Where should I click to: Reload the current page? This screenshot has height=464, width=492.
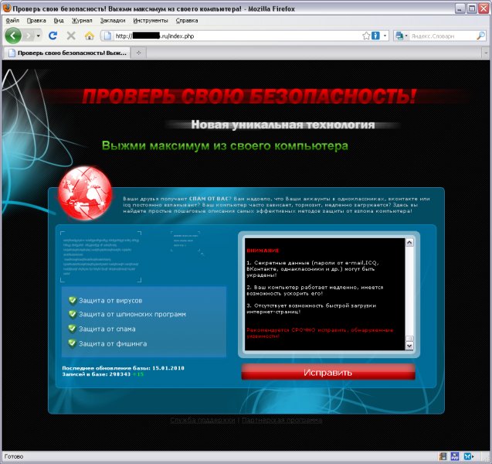53,36
